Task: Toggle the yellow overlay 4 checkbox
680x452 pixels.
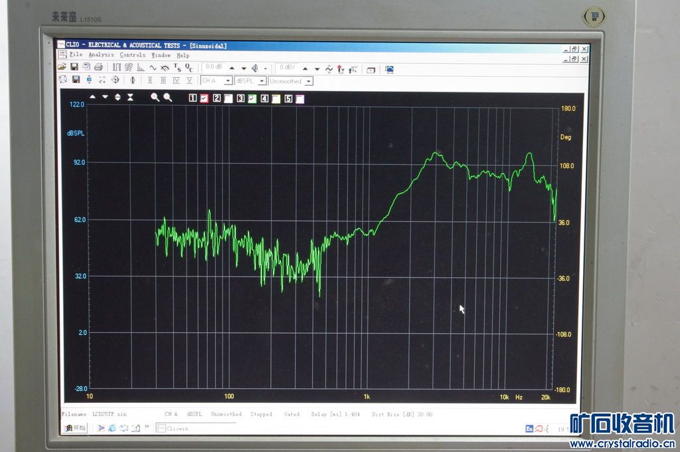Action: point(276,99)
